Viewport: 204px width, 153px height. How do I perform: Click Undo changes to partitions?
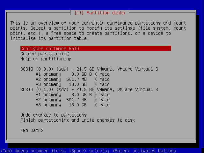click(x=54, y=115)
